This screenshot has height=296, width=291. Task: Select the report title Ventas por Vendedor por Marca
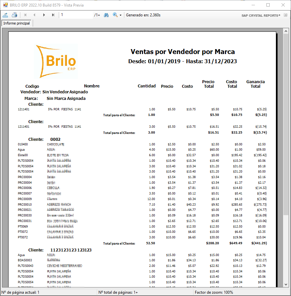tap(182, 51)
